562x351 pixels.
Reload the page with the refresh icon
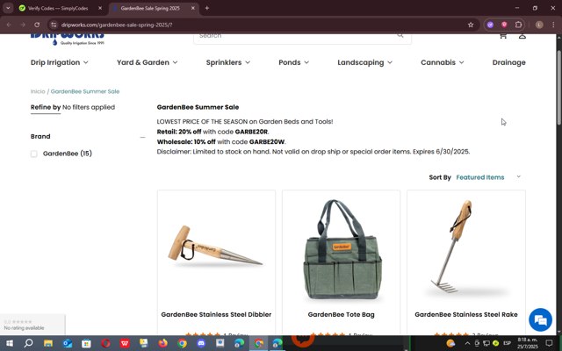point(37,25)
